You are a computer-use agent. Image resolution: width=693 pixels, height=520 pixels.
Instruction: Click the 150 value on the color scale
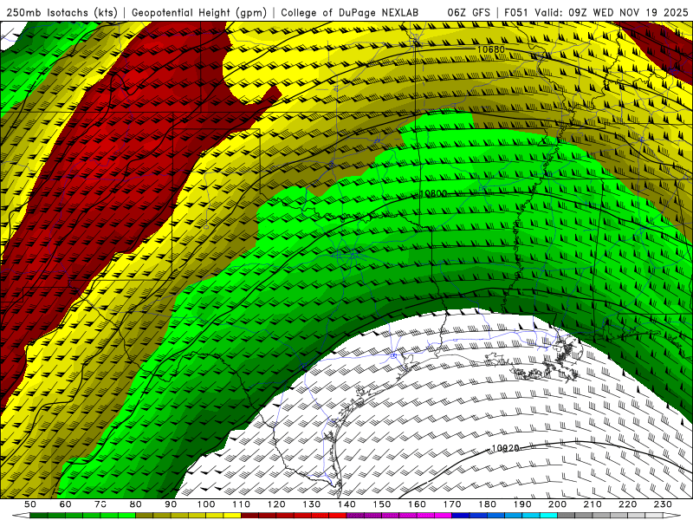click(382, 504)
